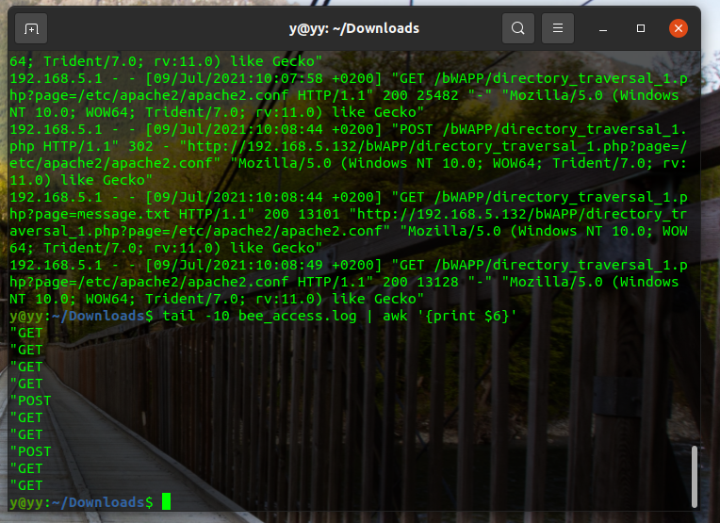
Task: Minimize the terminal window
Action: 603,29
